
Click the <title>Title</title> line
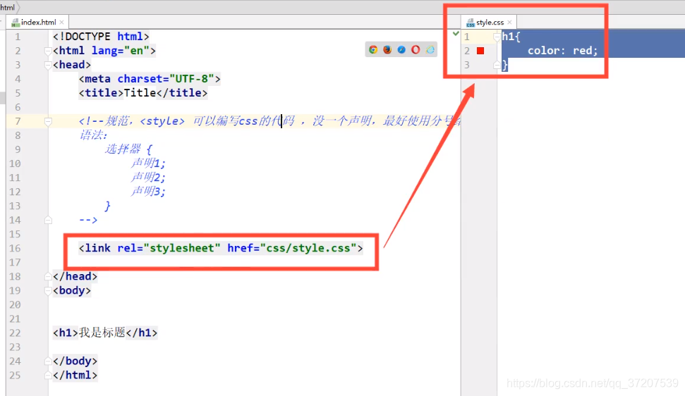tap(143, 93)
